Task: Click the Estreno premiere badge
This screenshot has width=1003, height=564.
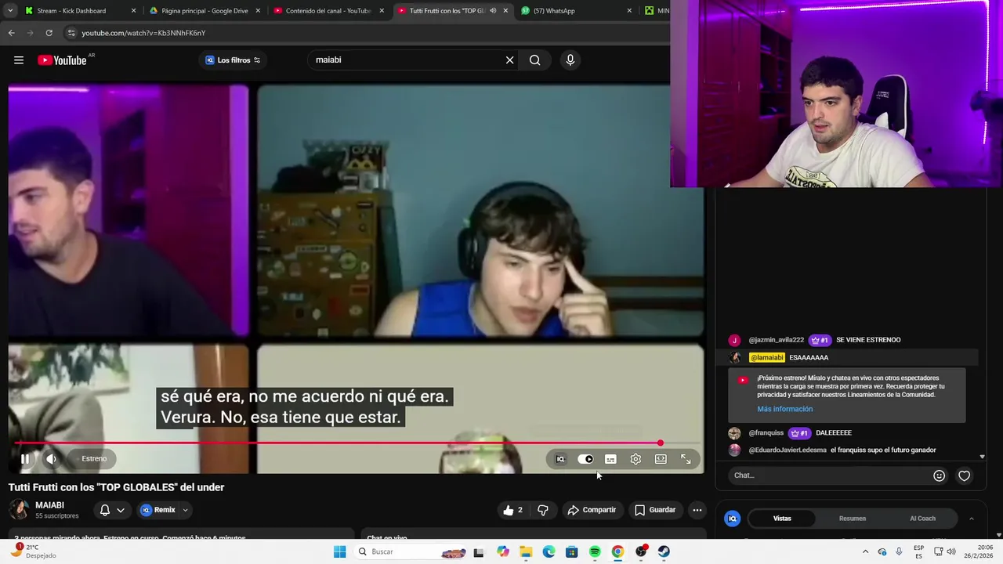Action: point(94,459)
